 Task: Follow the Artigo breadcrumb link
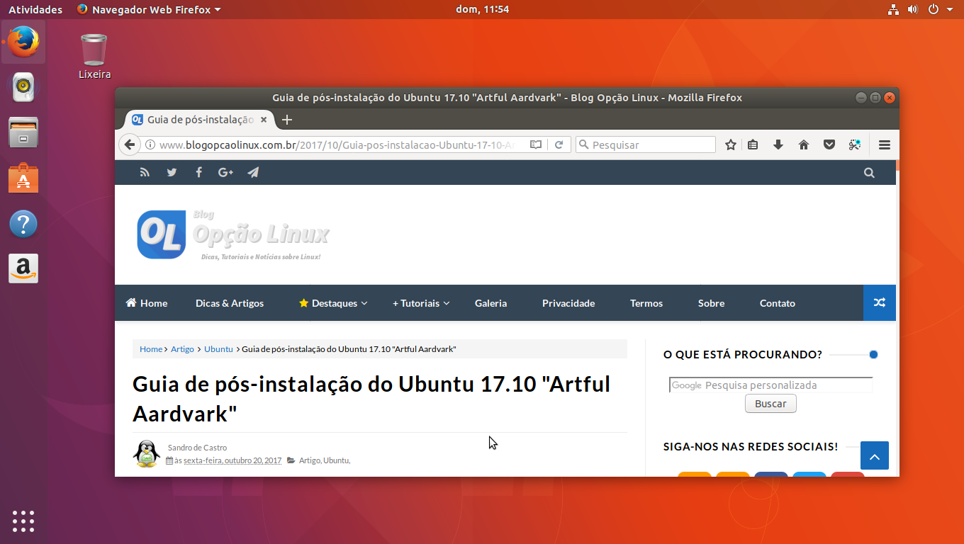click(182, 349)
